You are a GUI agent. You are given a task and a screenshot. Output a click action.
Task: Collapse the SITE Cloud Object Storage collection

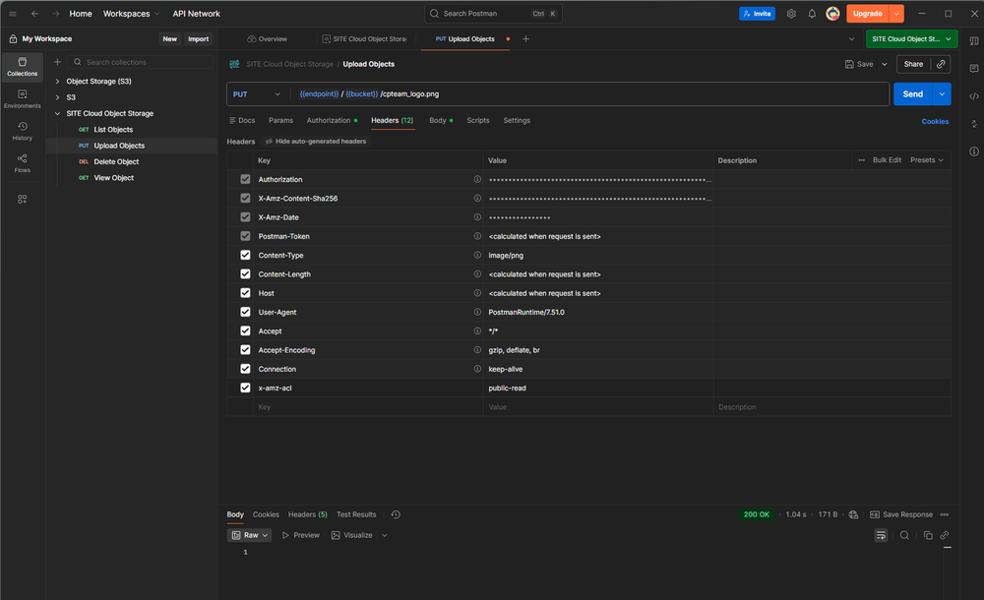pyautogui.click(x=57, y=113)
